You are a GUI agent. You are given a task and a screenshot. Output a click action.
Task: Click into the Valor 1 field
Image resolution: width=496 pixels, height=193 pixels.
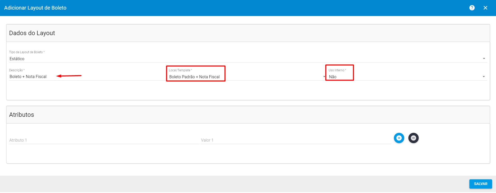tap(296, 140)
